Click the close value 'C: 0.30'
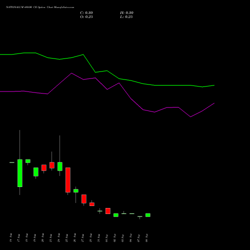This screenshot has height=250, width=250. 86,13
